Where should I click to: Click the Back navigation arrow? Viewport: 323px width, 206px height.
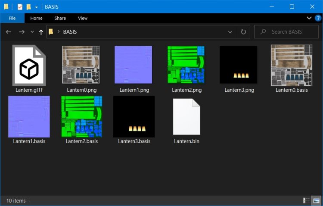coord(8,32)
